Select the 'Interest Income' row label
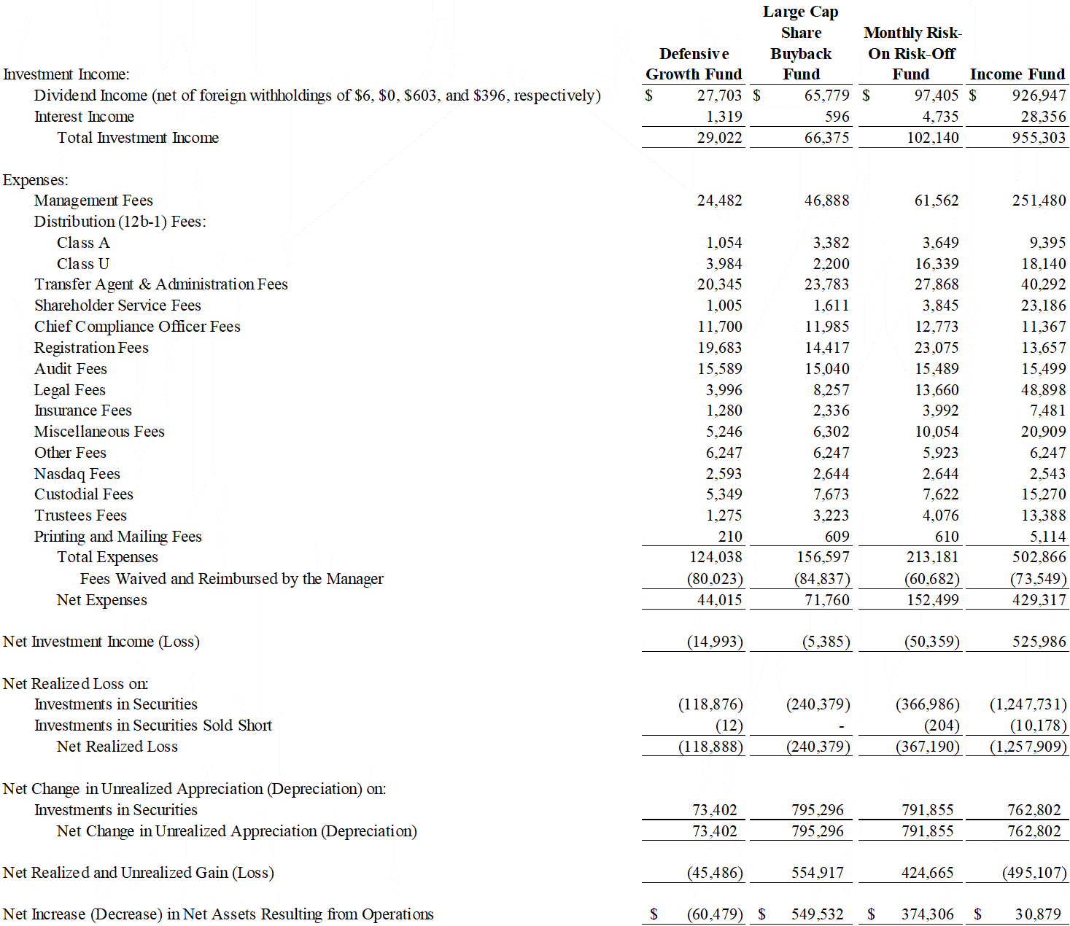 [84, 117]
